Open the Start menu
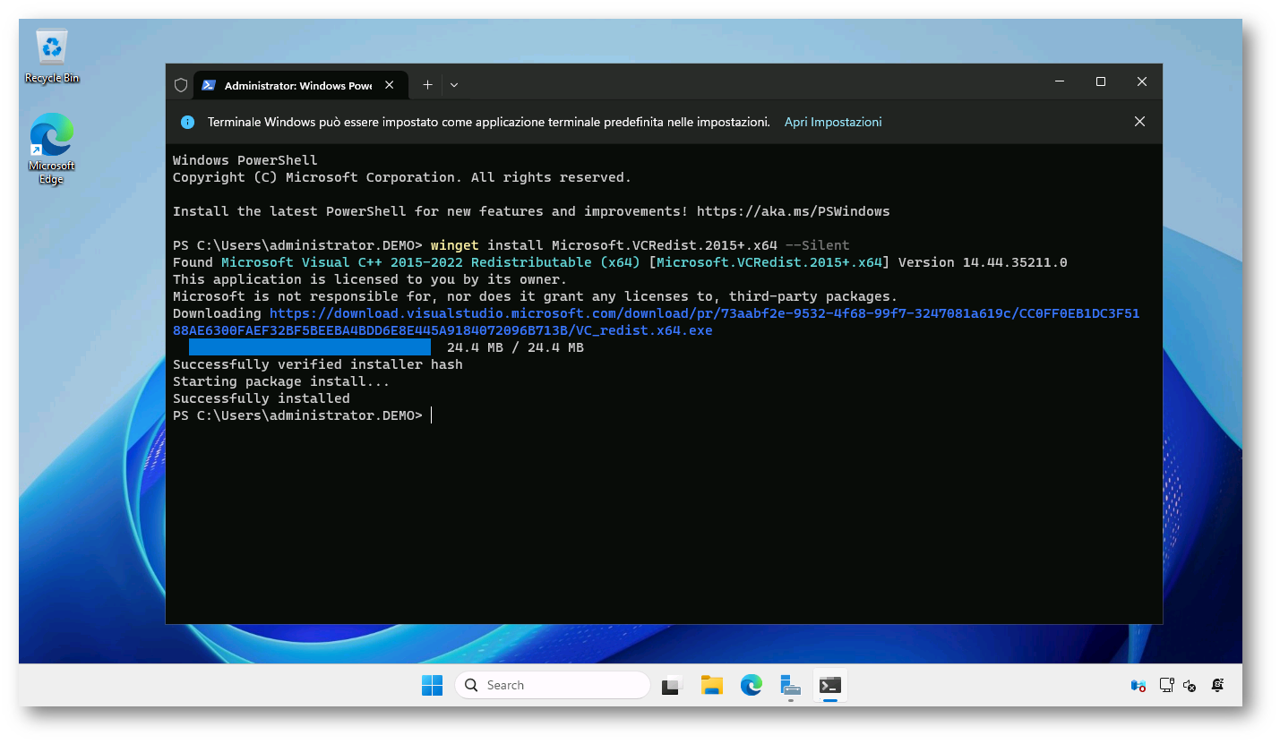 pyautogui.click(x=432, y=685)
